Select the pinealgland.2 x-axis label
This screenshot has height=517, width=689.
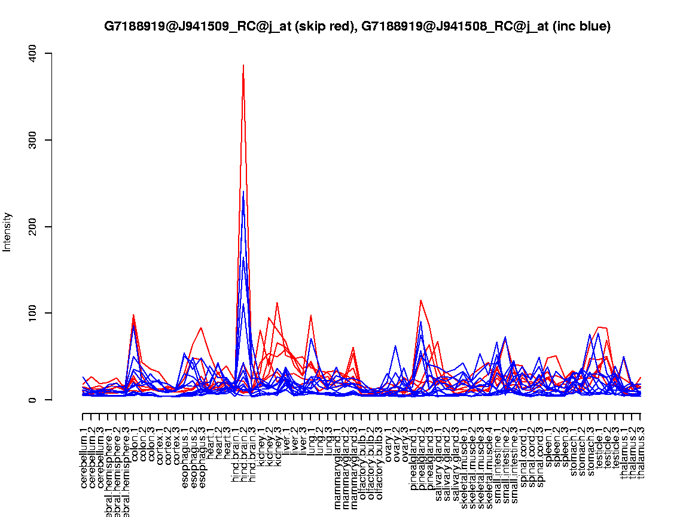(x=421, y=454)
